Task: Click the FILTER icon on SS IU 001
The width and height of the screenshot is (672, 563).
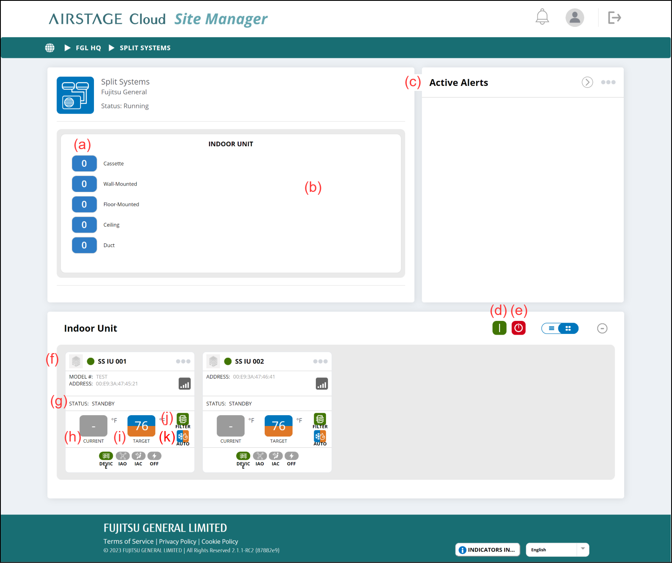Action: 183,419
